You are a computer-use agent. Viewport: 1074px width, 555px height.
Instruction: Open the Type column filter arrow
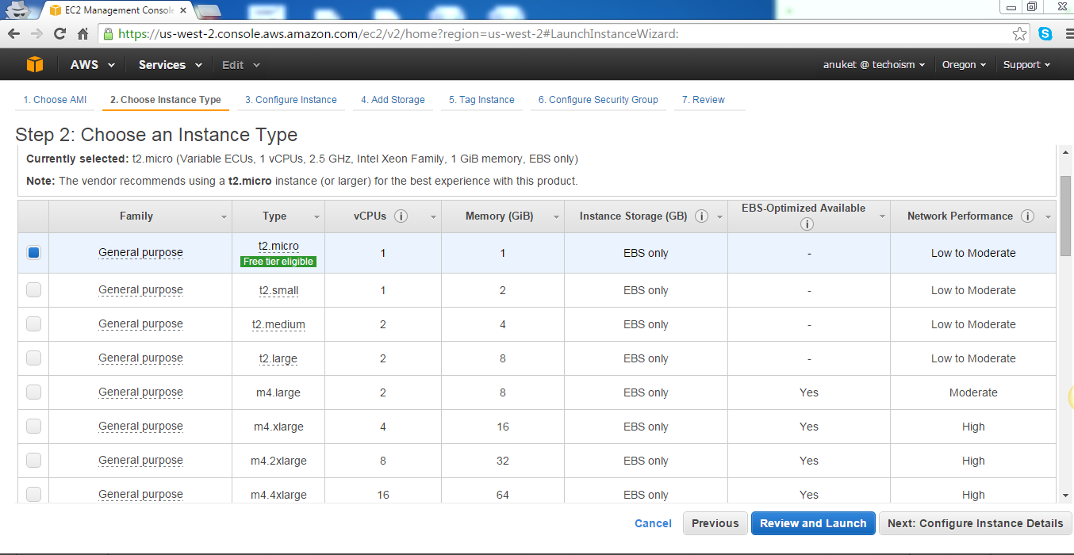[317, 216]
